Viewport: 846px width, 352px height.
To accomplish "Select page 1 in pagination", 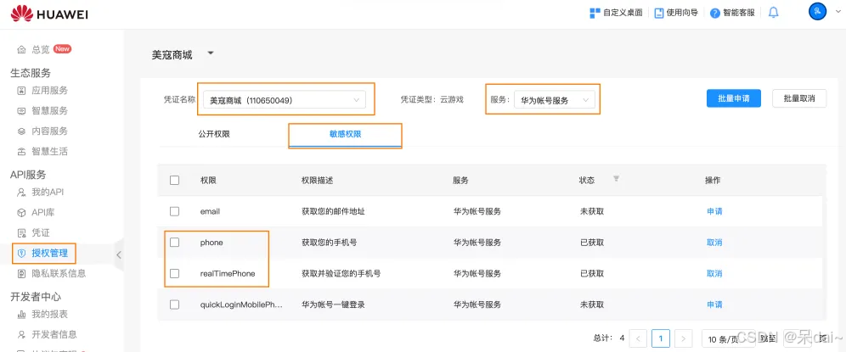I will (661, 338).
